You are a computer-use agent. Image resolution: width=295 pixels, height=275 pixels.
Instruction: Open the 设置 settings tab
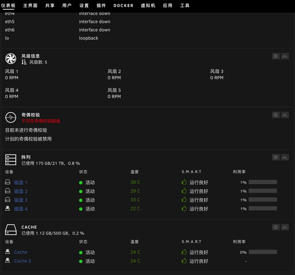84,5
